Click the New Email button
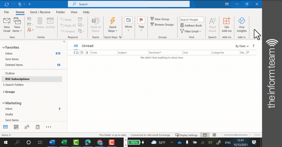This screenshot has width=282, height=147. (7, 25)
